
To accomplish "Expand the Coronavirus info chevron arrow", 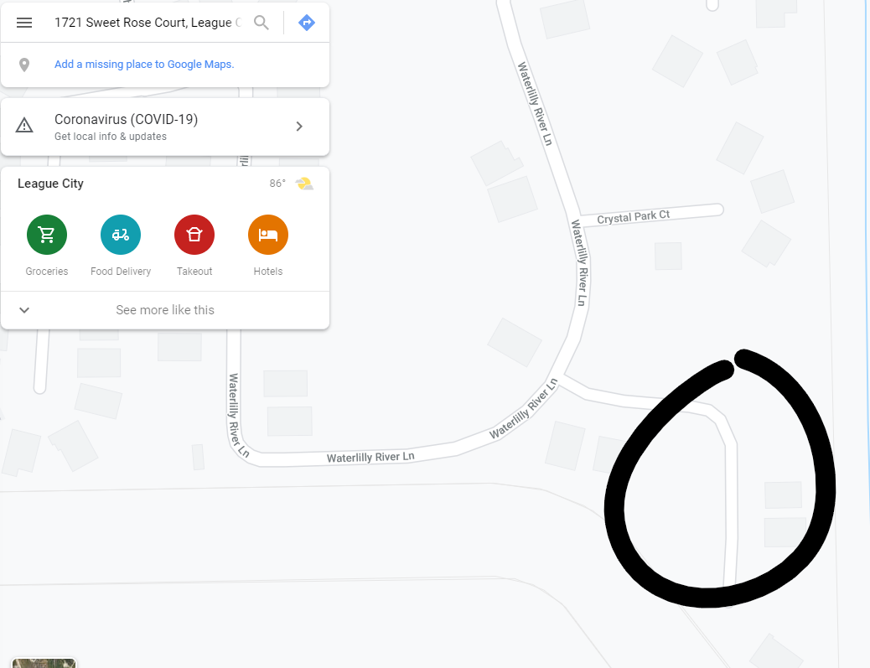I will click(x=299, y=127).
